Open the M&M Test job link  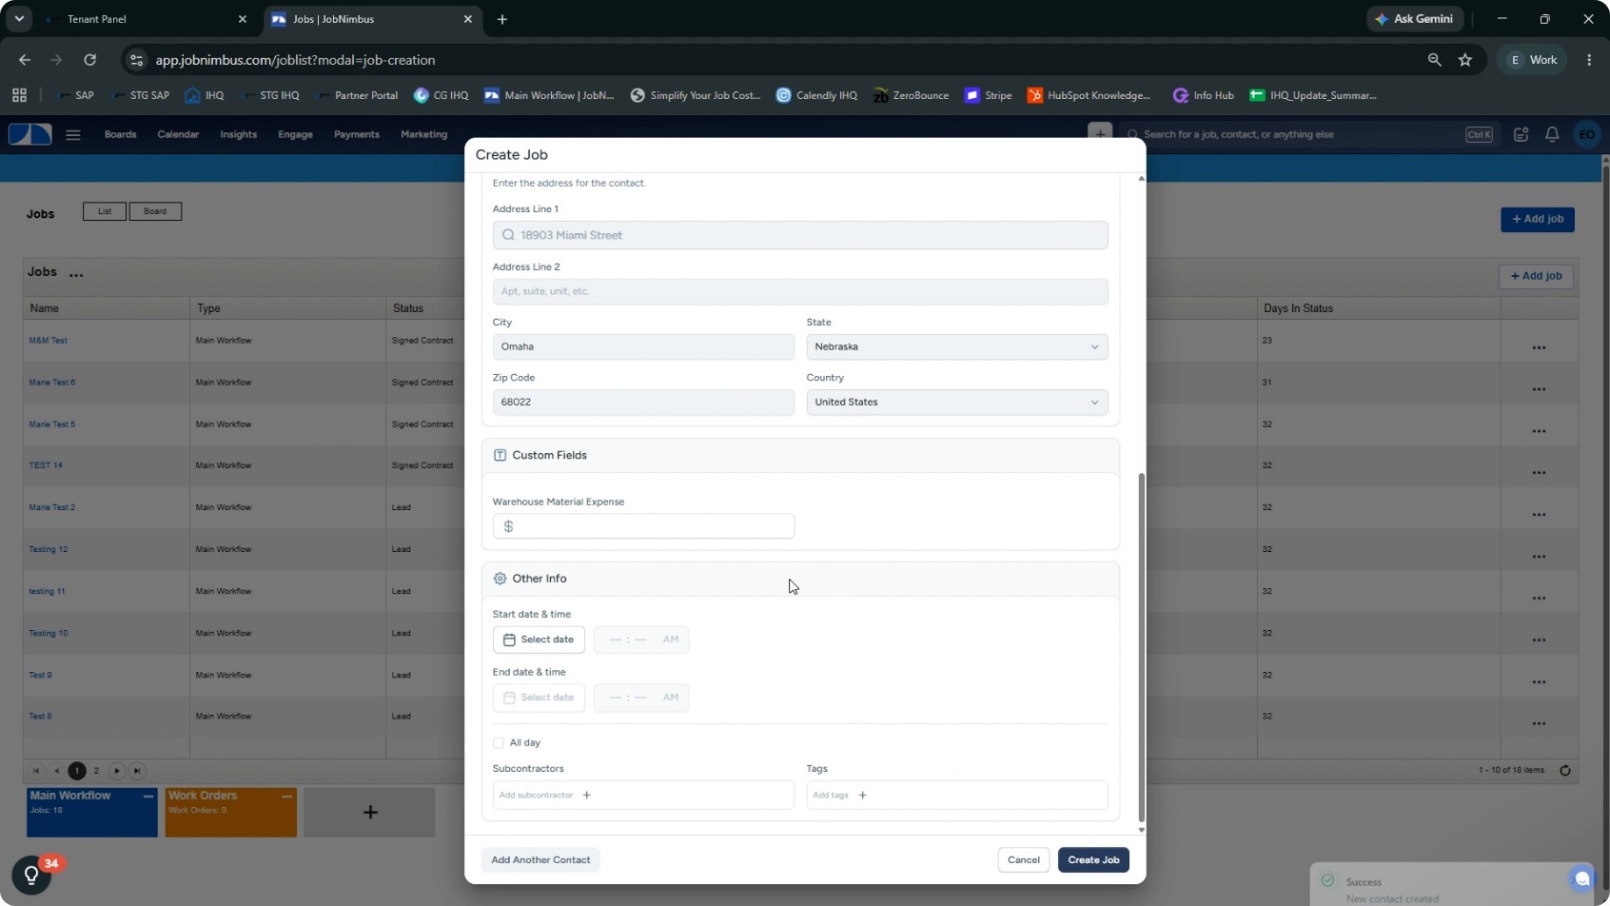(48, 341)
